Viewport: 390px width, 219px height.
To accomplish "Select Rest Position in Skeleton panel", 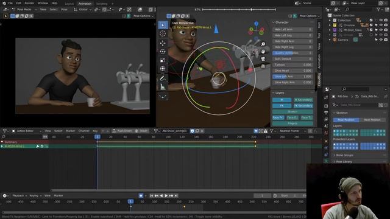I will (372, 120).
